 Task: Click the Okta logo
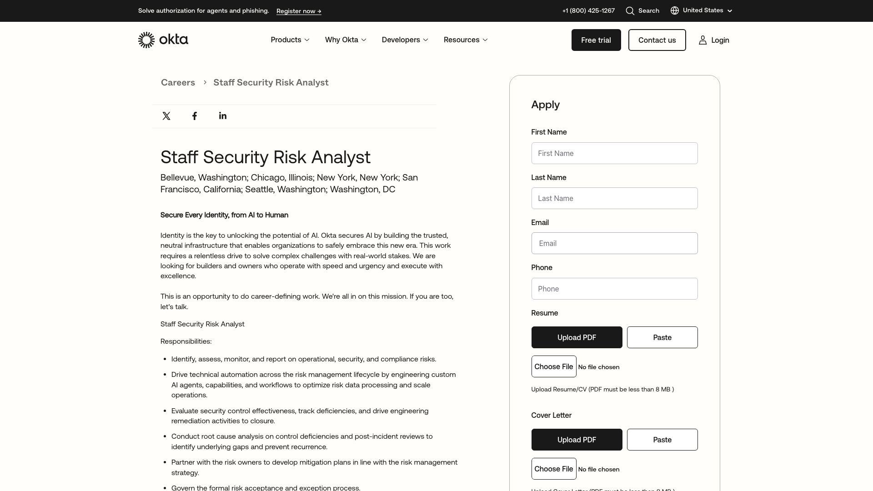163,40
